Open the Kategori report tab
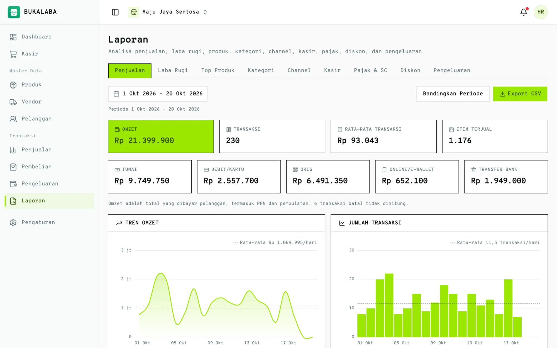 pos(261,70)
